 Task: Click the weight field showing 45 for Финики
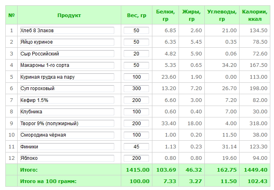point(136,147)
